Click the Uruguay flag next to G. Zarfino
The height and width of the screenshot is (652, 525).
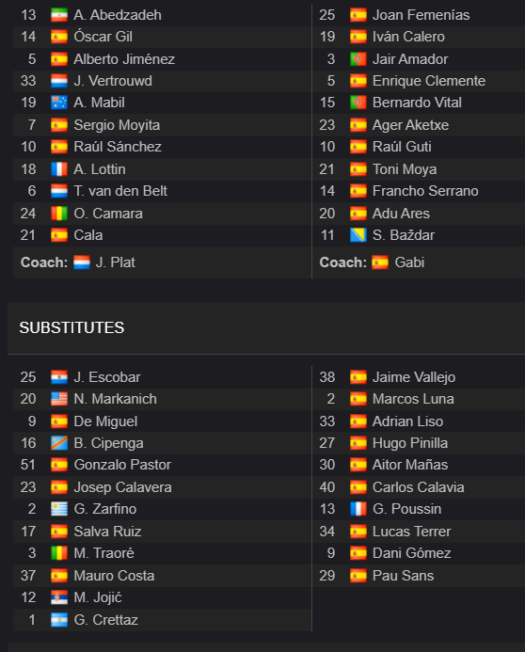(x=59, y=509)
